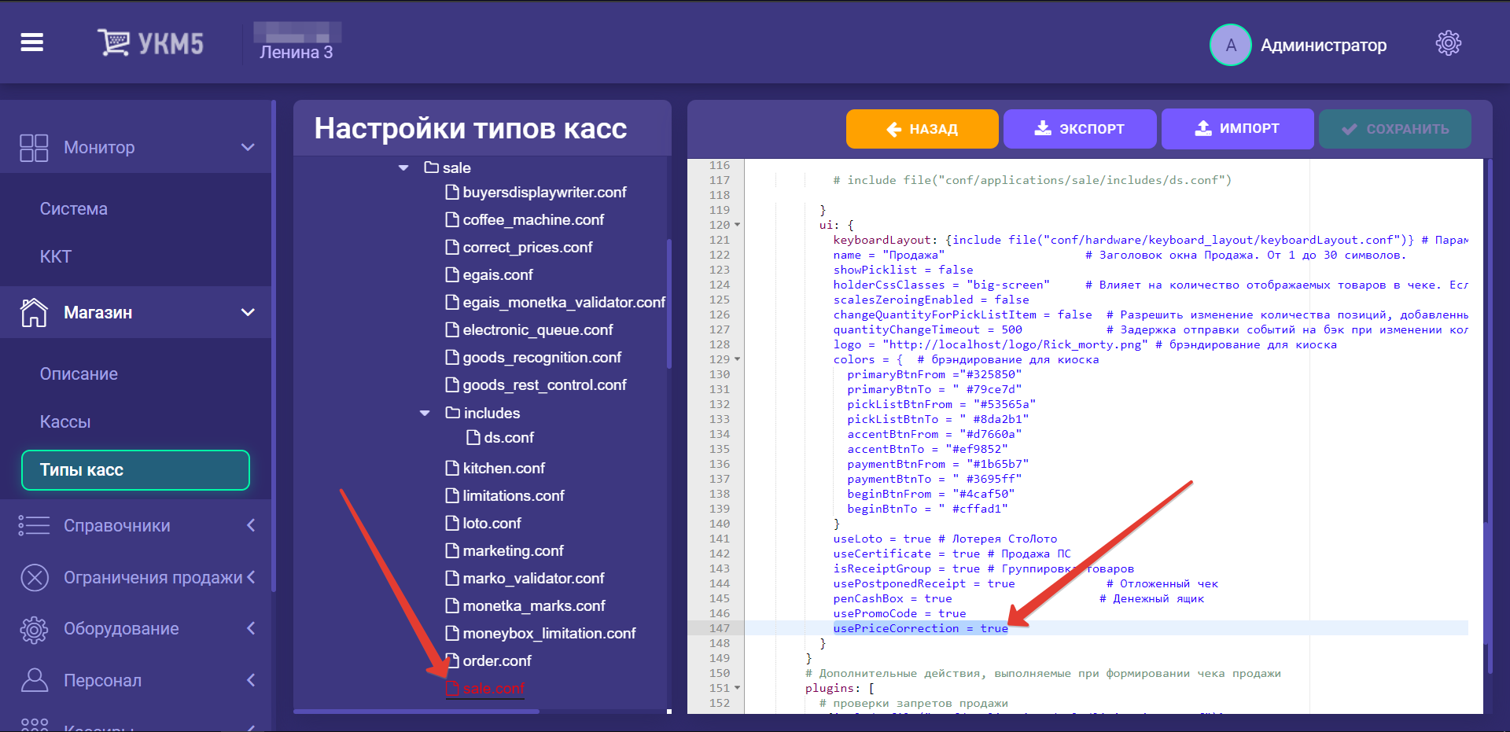Collapse the sale folder tree node
Viewport: 1510px width, 732px height.
click(403, 167)
